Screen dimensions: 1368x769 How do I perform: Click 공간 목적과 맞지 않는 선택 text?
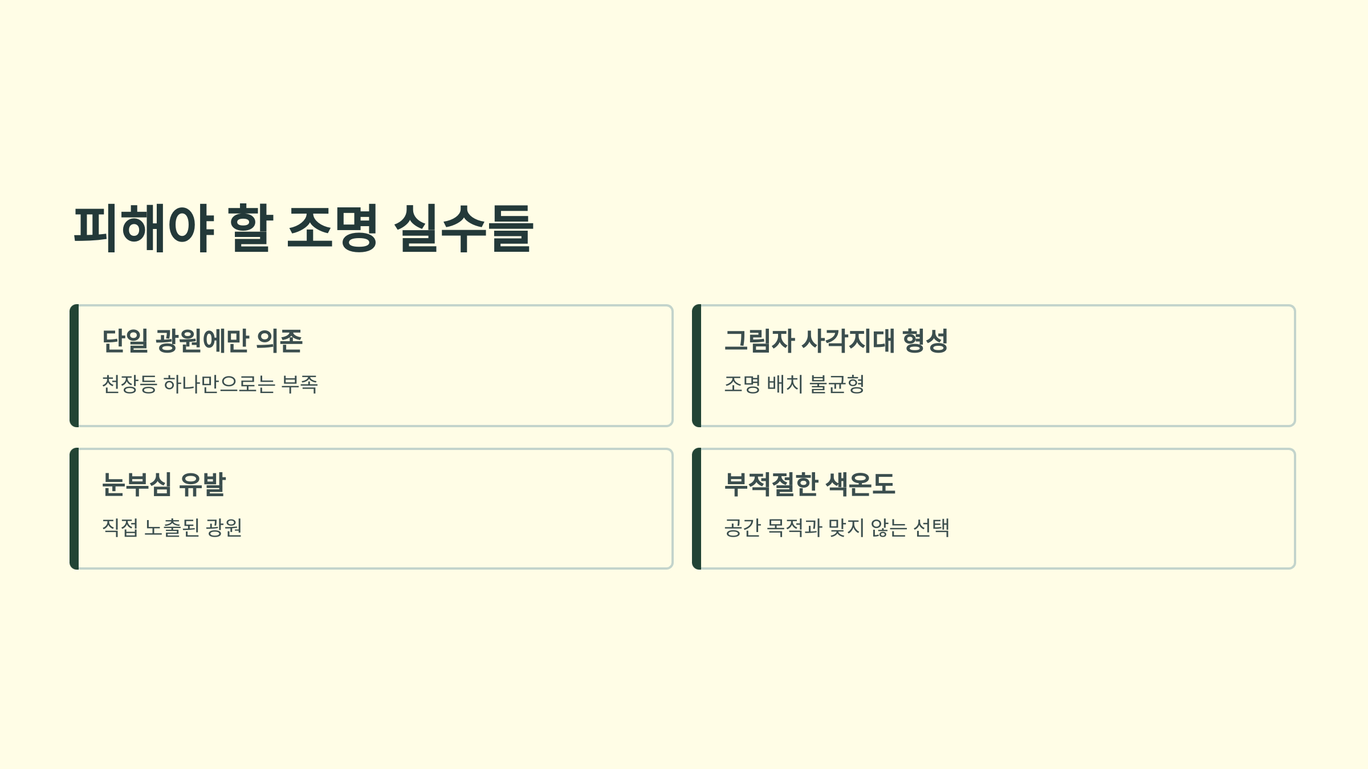[837, 527]
